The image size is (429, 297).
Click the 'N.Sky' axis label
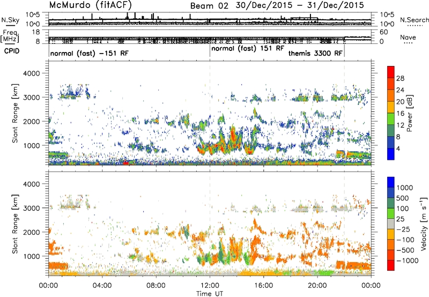[x=10, y=20]
